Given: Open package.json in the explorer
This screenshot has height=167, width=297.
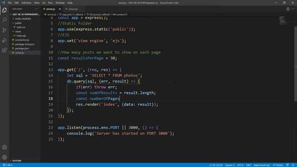Looking at the screenshot, I should (x=22, y=48).
